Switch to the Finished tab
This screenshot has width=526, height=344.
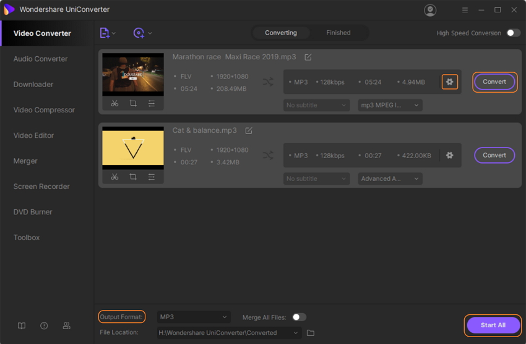point(338,33)
